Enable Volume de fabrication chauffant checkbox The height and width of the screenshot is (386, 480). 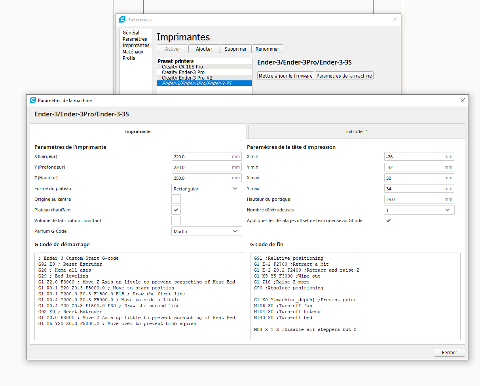click(176, 221)
